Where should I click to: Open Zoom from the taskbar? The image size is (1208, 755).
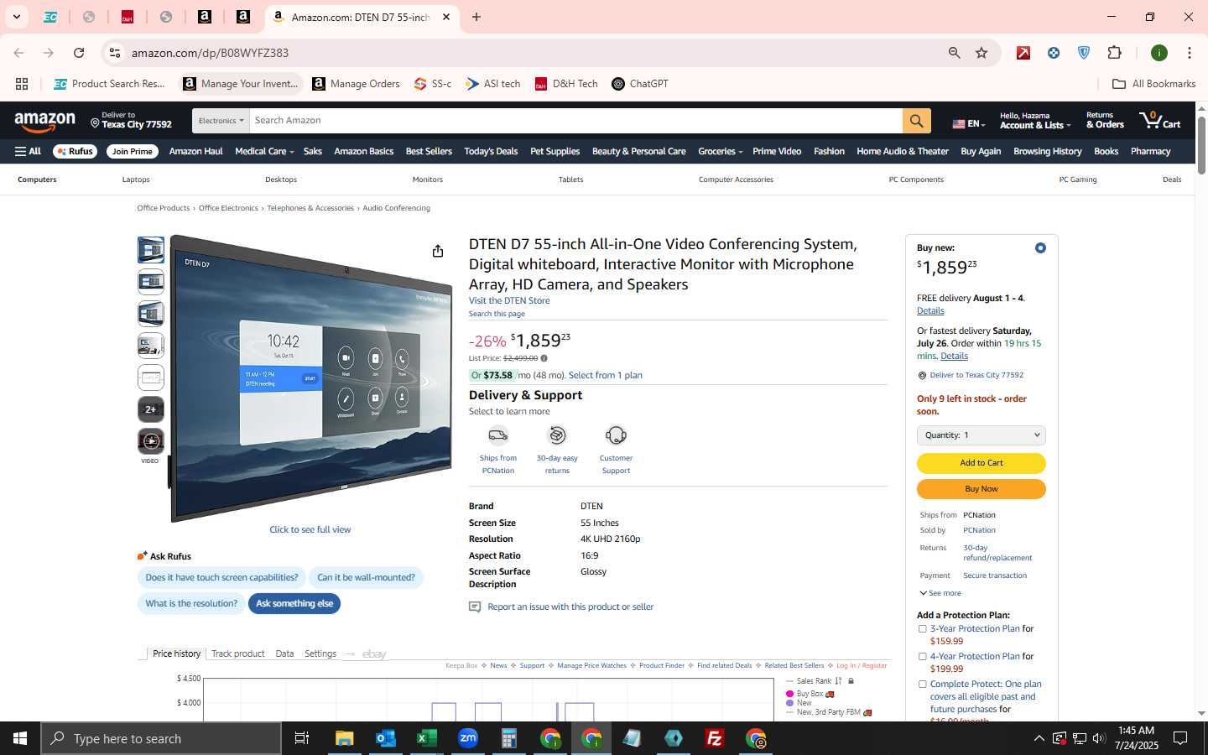pyautogui.click(x=467, y=738)
